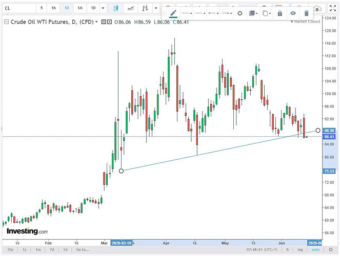
Task: Lock the selected trend line
Action: pos(279,13)
